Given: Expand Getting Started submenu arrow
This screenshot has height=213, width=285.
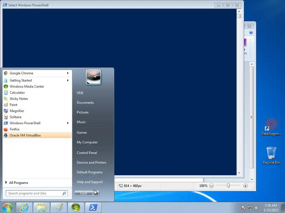Looking at the screenshot, I should click(68, 80).
